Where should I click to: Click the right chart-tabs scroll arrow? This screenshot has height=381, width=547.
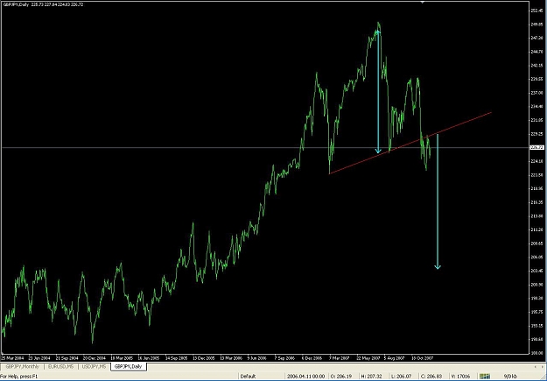pos(543,367)
